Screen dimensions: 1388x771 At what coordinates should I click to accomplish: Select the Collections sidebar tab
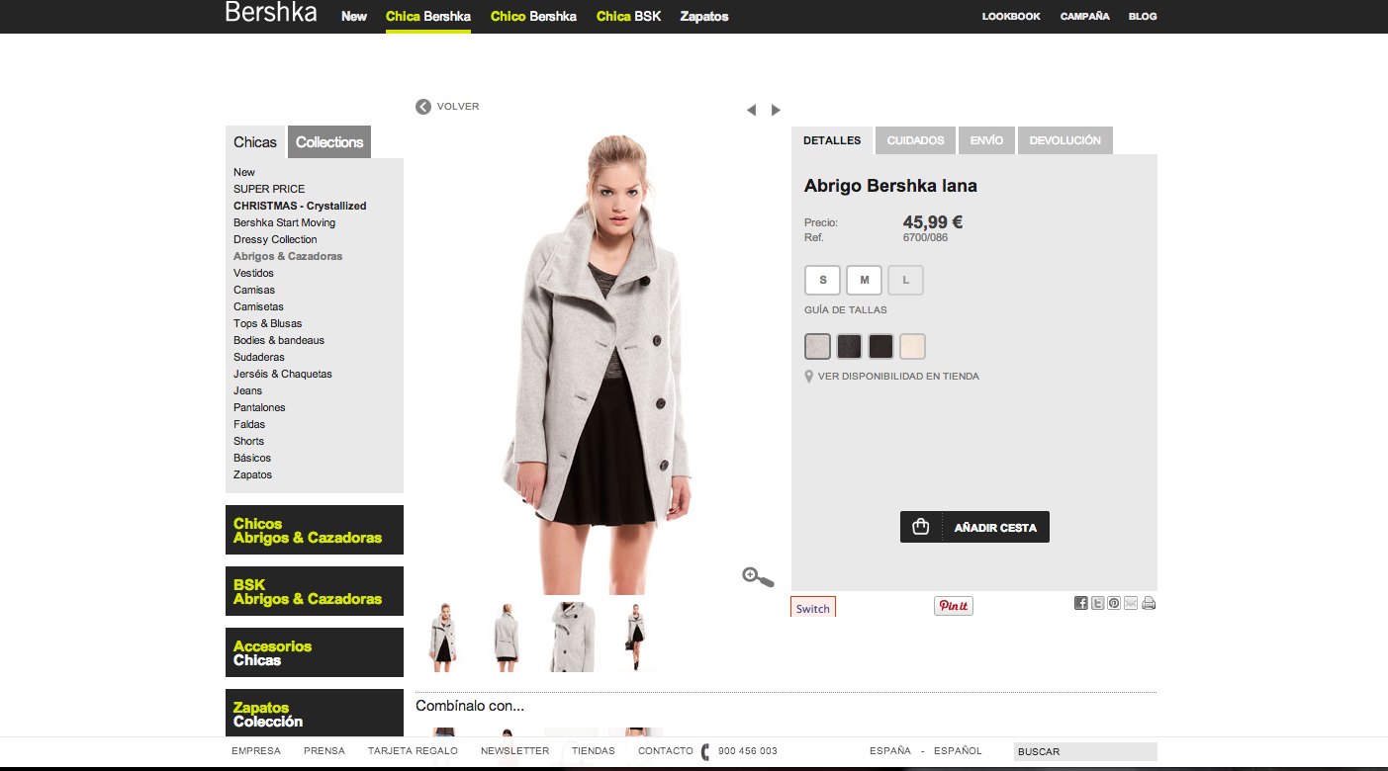click(x=329, y=142)
